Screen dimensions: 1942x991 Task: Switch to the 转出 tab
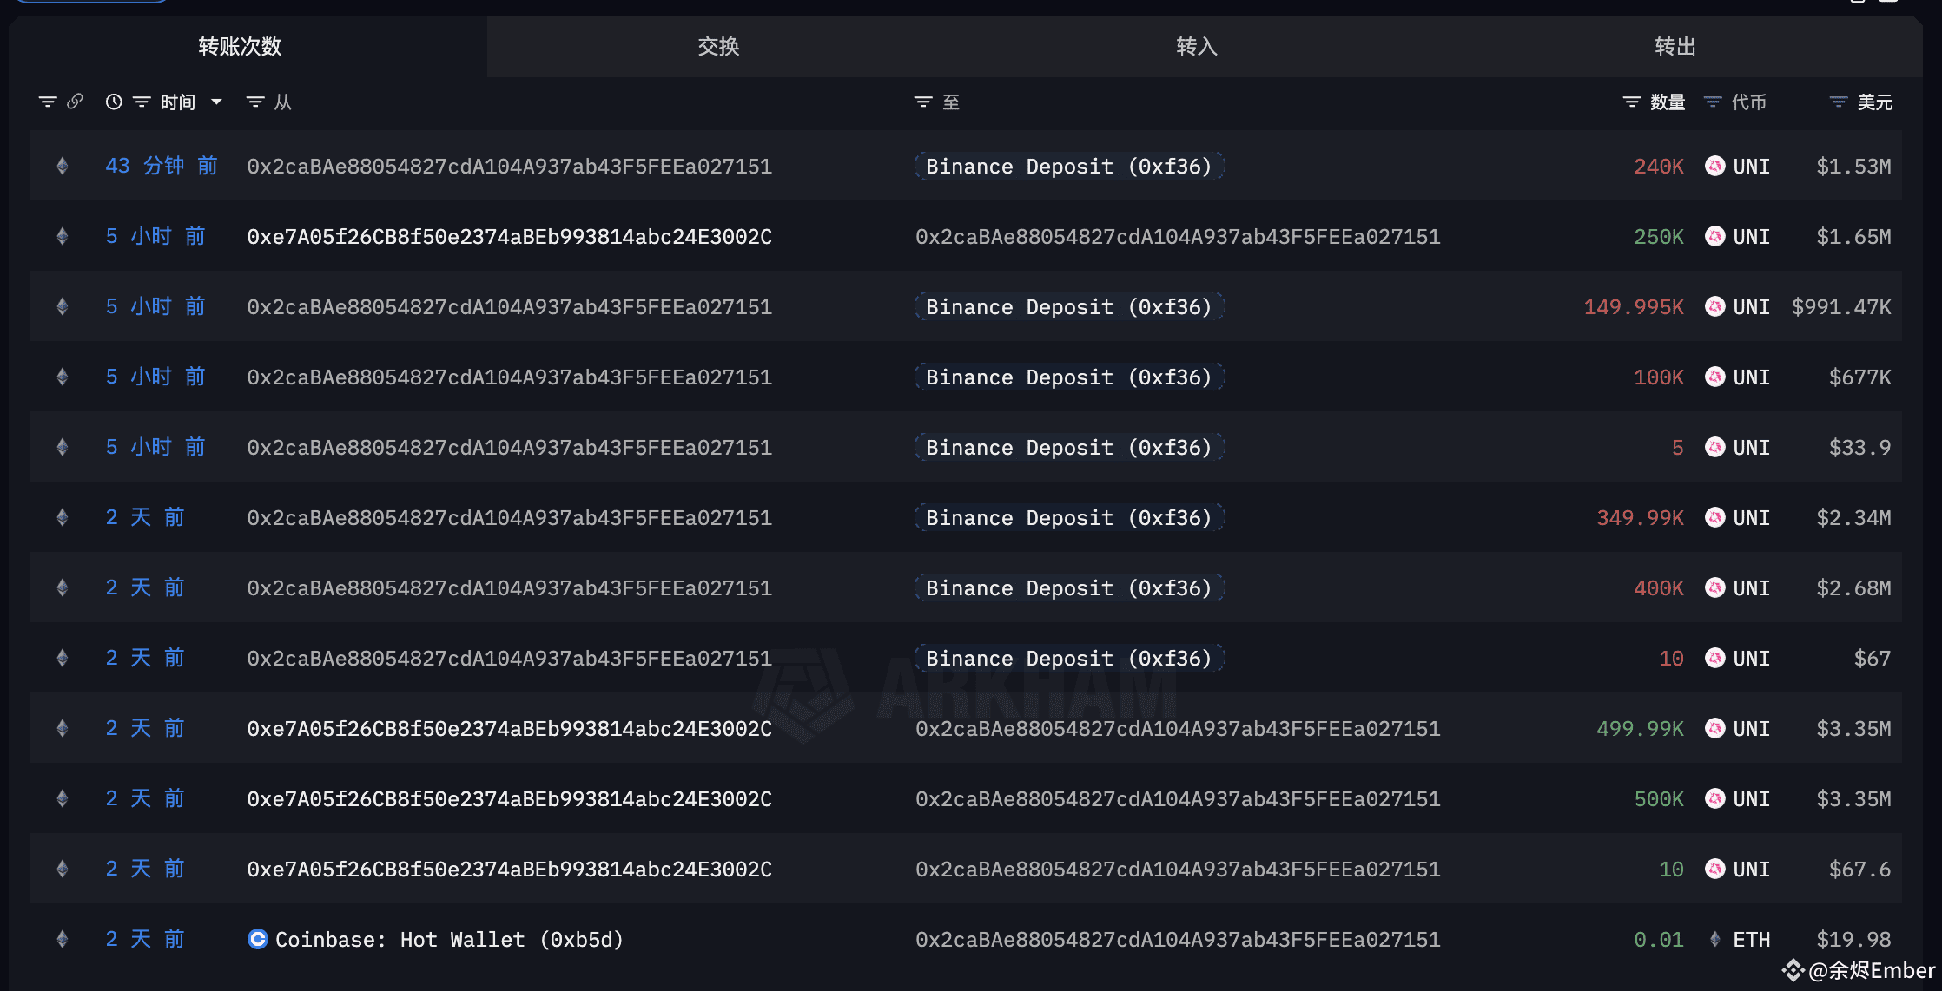coord(1674,47)
